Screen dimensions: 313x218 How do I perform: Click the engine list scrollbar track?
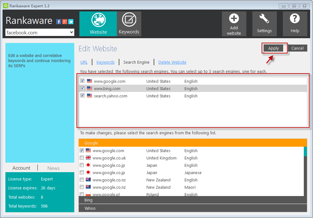click(305, 176)
